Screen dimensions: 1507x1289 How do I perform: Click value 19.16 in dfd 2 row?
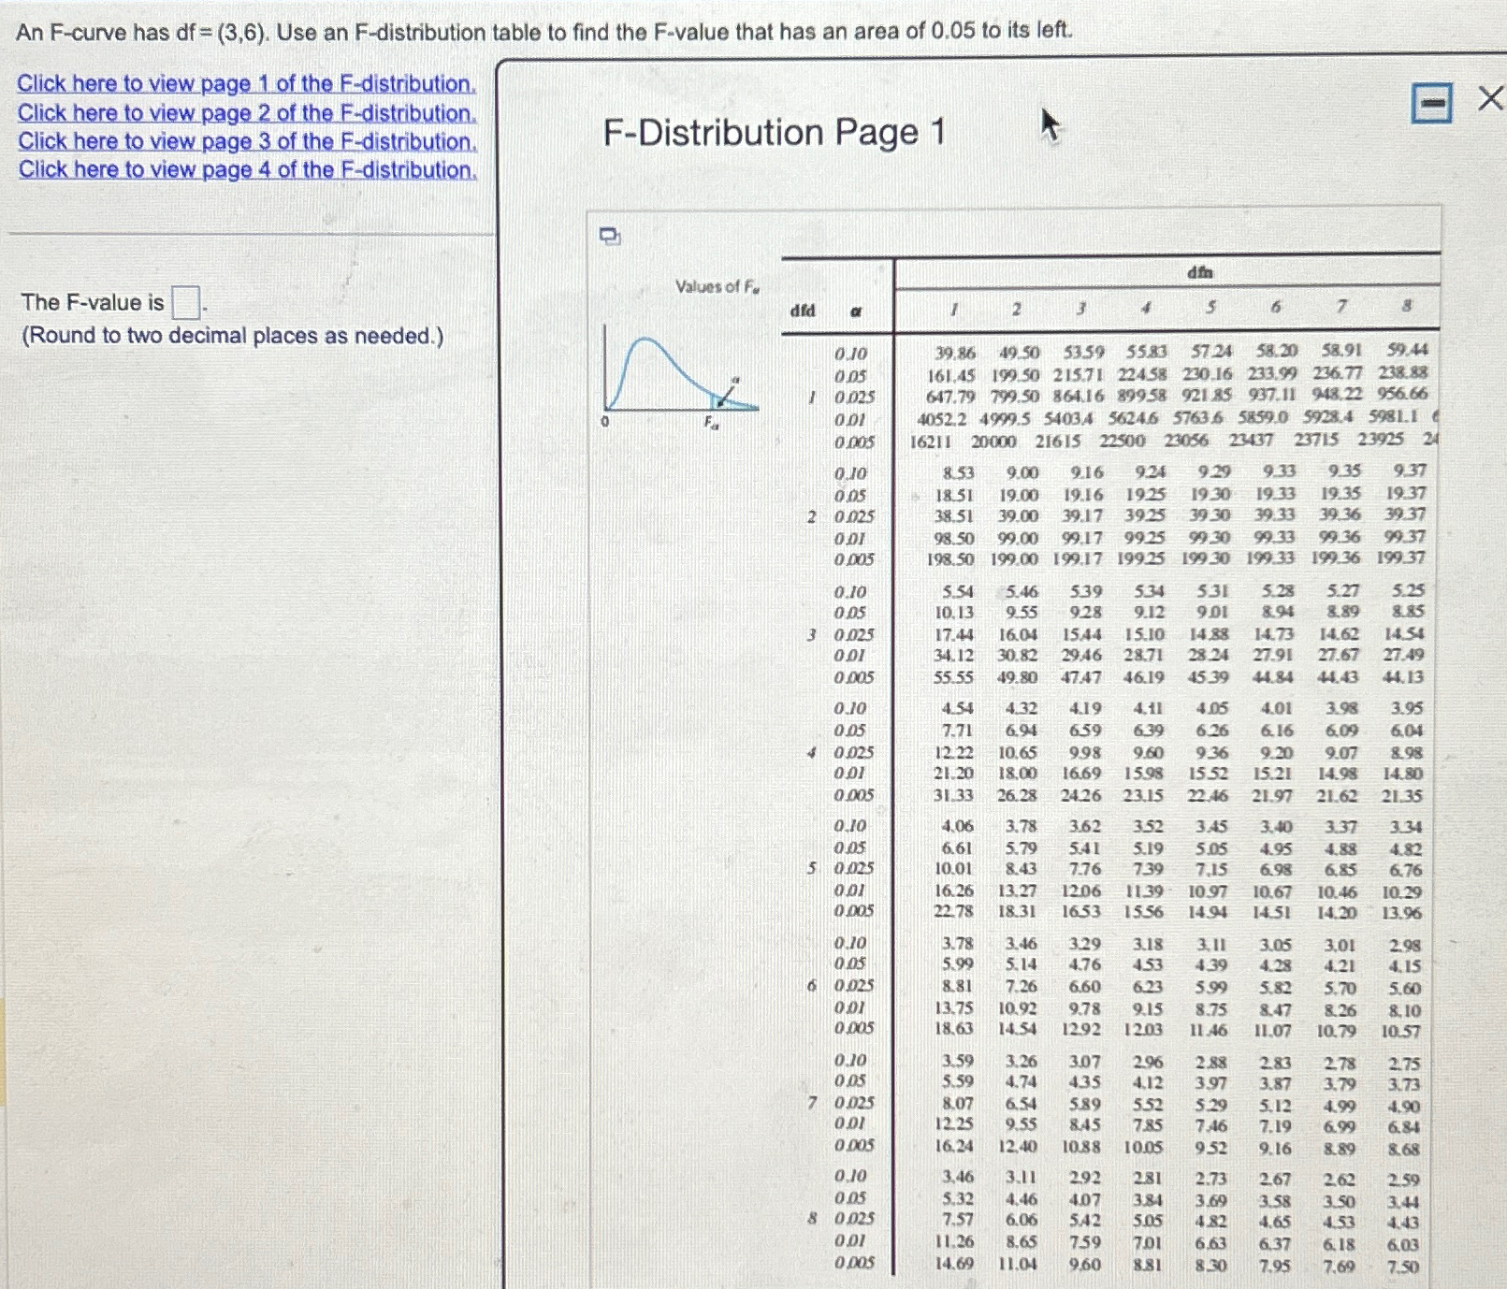pyautogui.click(x=1082, y=494)
